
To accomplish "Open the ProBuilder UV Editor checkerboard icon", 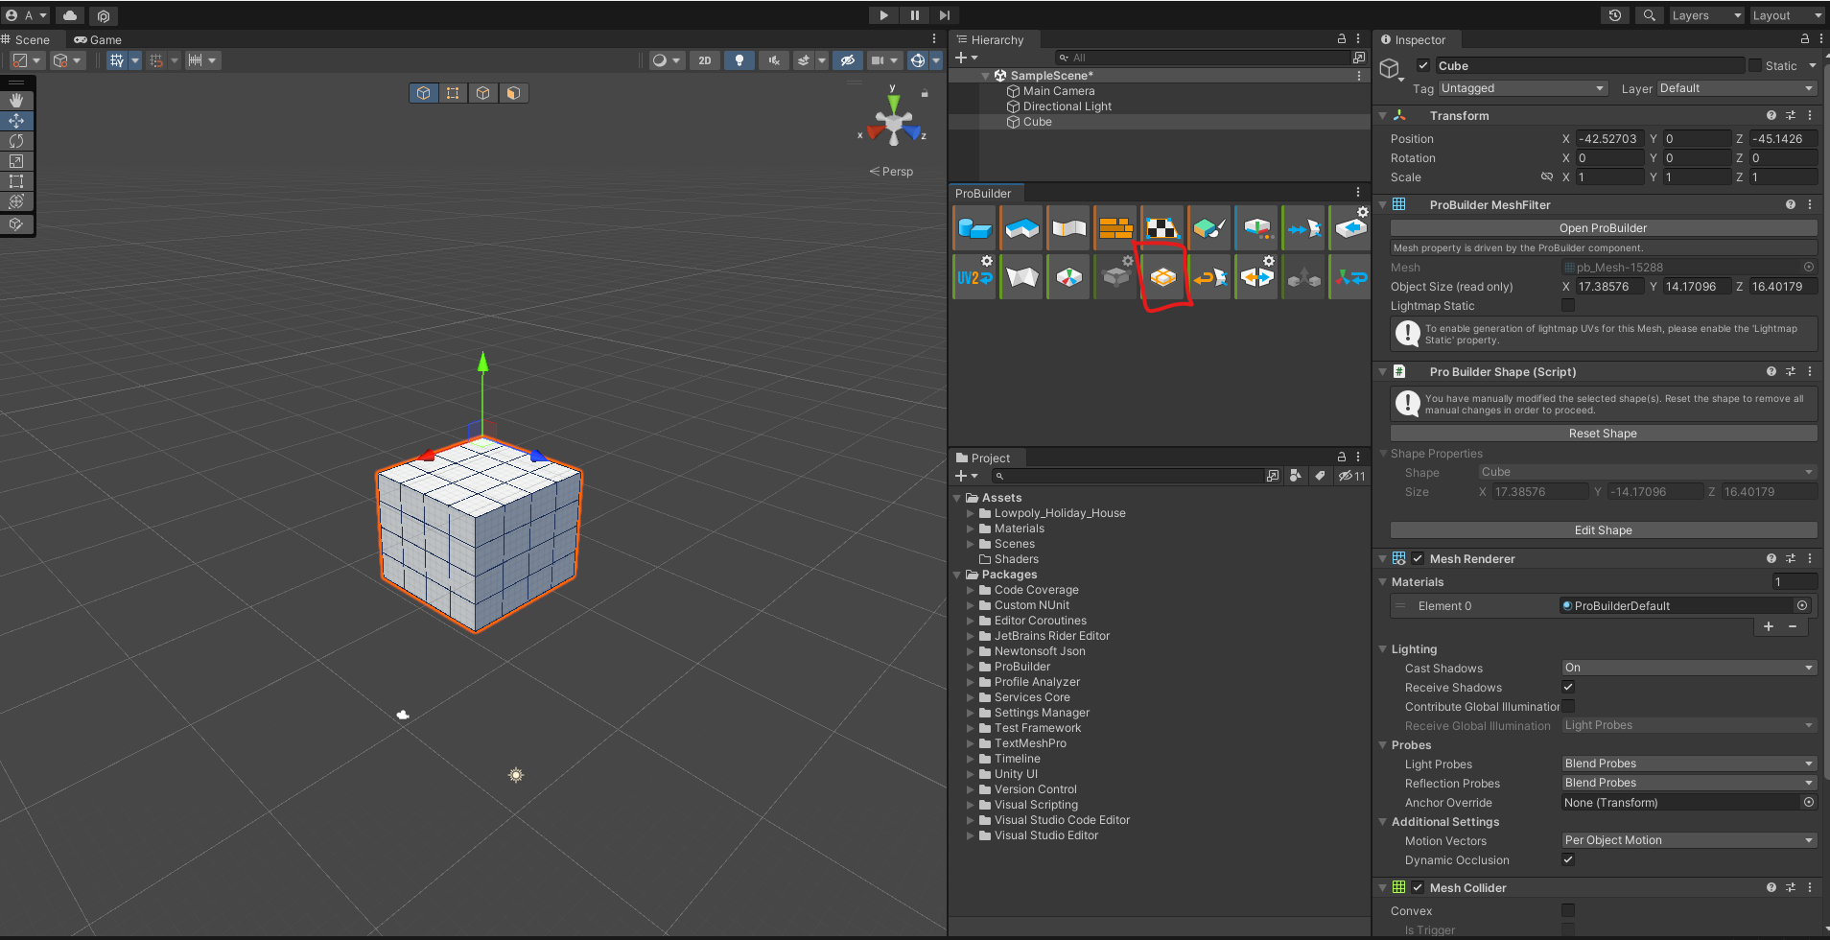I will tap(1162, 228).
